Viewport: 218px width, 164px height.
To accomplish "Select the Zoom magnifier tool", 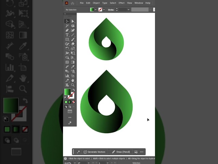I will coord(73,85).
